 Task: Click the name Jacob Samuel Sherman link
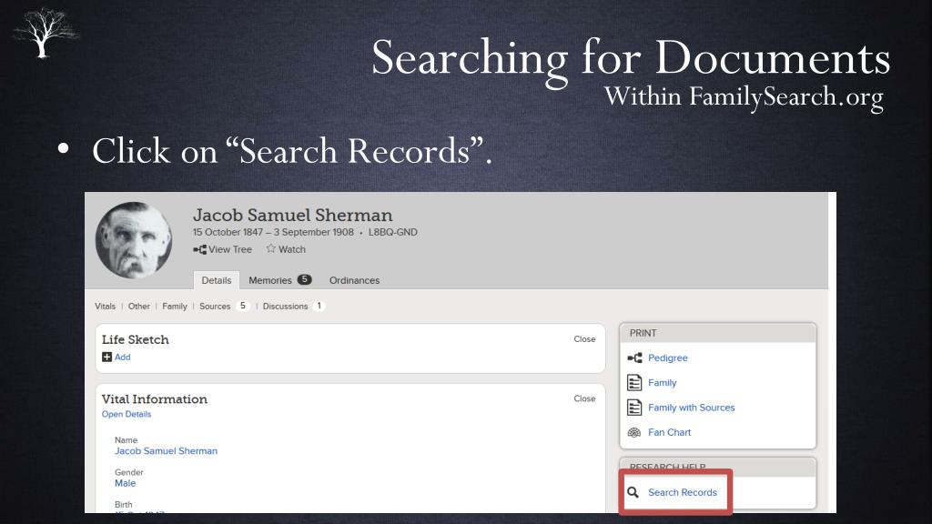[x=166, y=451]
